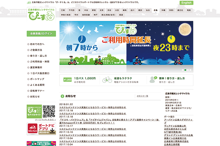Switch to the 江東 area tab
220x146 pixels.
coord(63,10)
